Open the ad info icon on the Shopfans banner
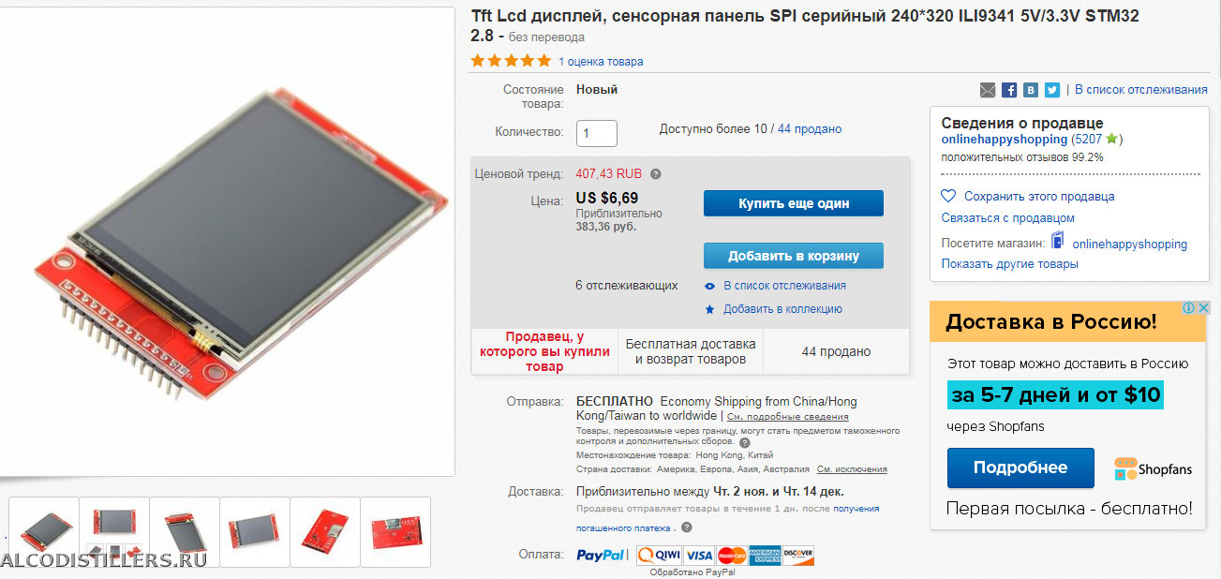 (x=1188, y=308)
